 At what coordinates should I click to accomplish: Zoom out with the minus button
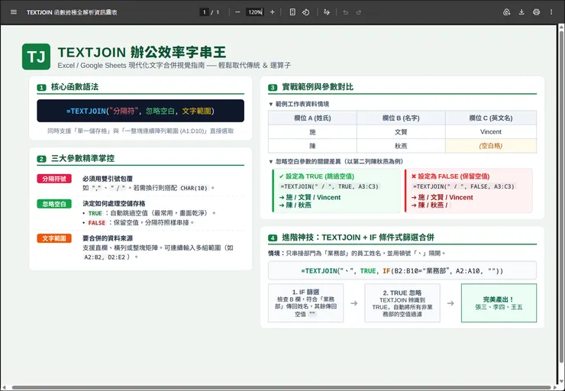(x=237, y=12)
